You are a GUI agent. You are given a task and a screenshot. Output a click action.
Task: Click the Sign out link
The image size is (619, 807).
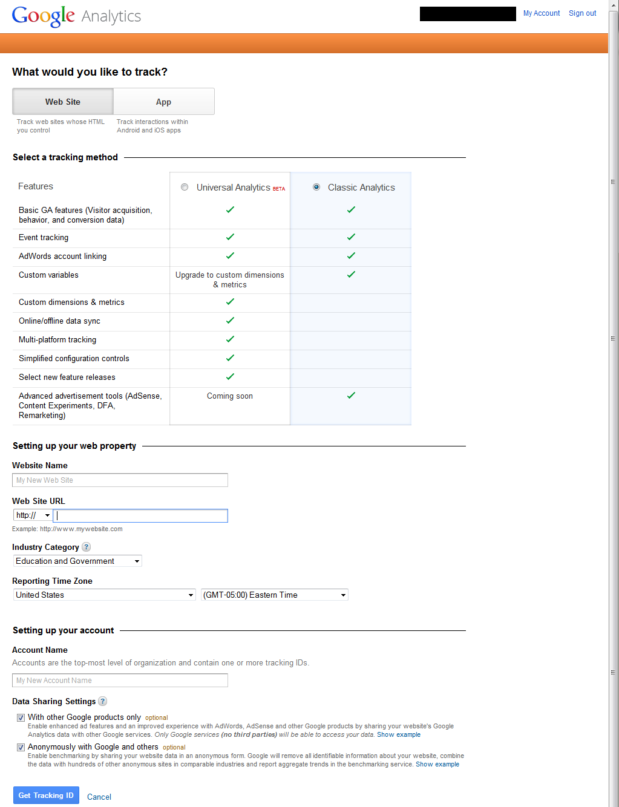pos(583,13)
